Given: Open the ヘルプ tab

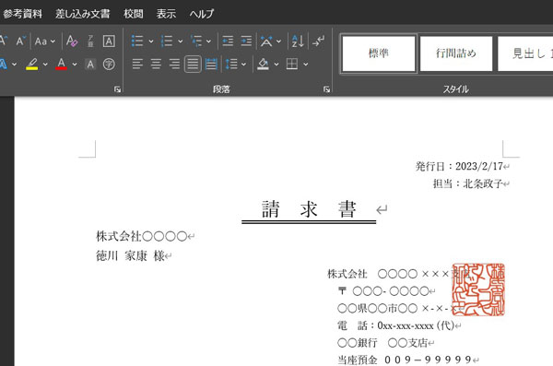Looking at the screenshot, I should tap(201, 14).
